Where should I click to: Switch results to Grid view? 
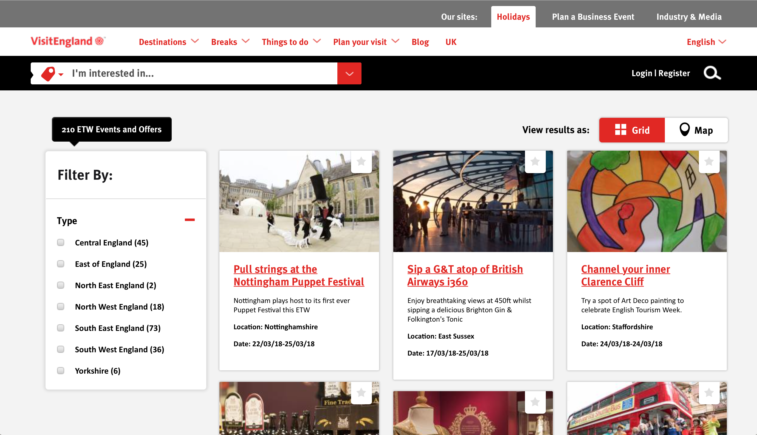point(632,130)
